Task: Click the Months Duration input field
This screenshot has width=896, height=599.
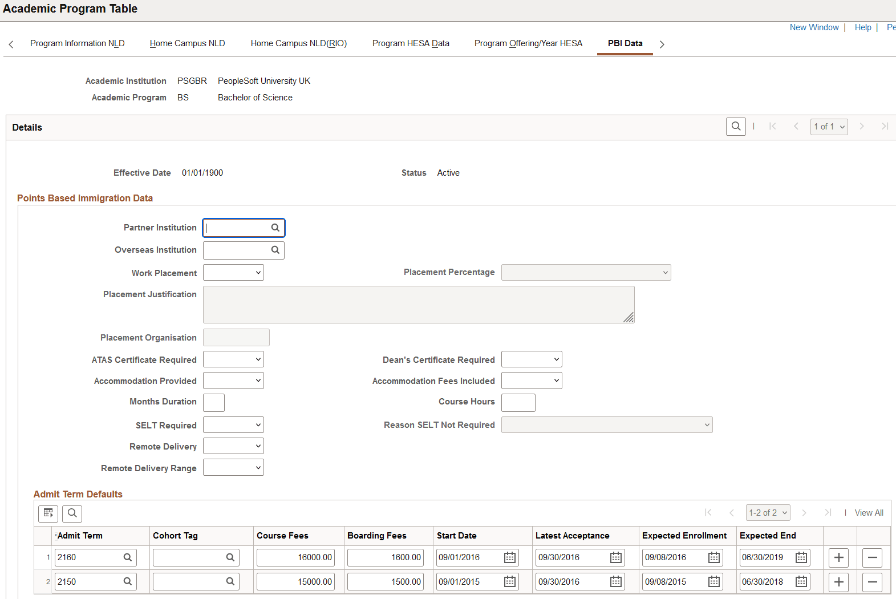Action: tap(214, 402)
